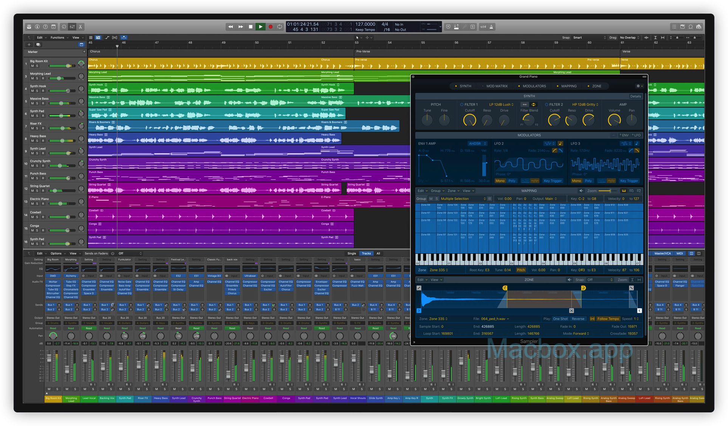
Task: Add a marker with the Marker plus button
Action: click(84, 52)
